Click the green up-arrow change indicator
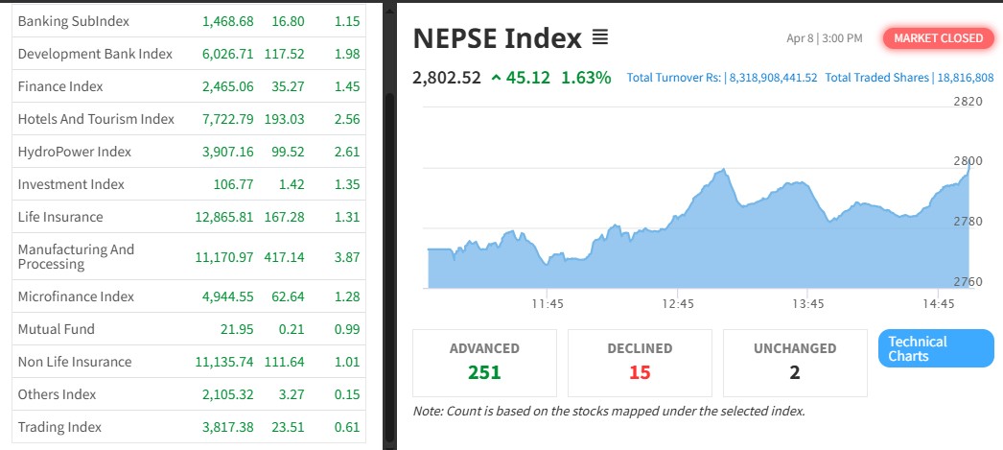Image resolution: width=1003 pixels, height=450 pixels. (496, 78)
